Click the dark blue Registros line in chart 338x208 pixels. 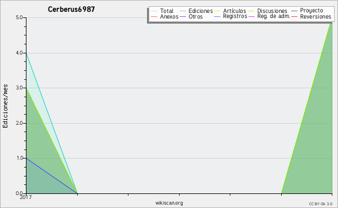[52, 176]
